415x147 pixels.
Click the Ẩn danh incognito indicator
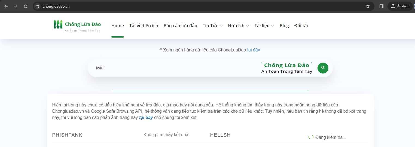pyautogui.click(x=400, y=6)
